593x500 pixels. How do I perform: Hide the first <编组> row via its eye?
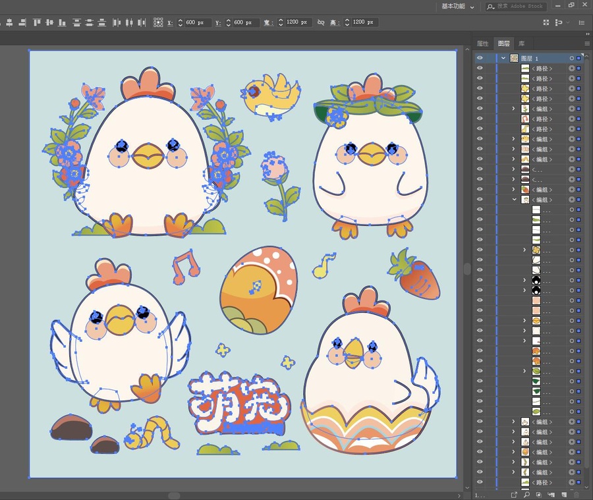(x=480, y=109)
